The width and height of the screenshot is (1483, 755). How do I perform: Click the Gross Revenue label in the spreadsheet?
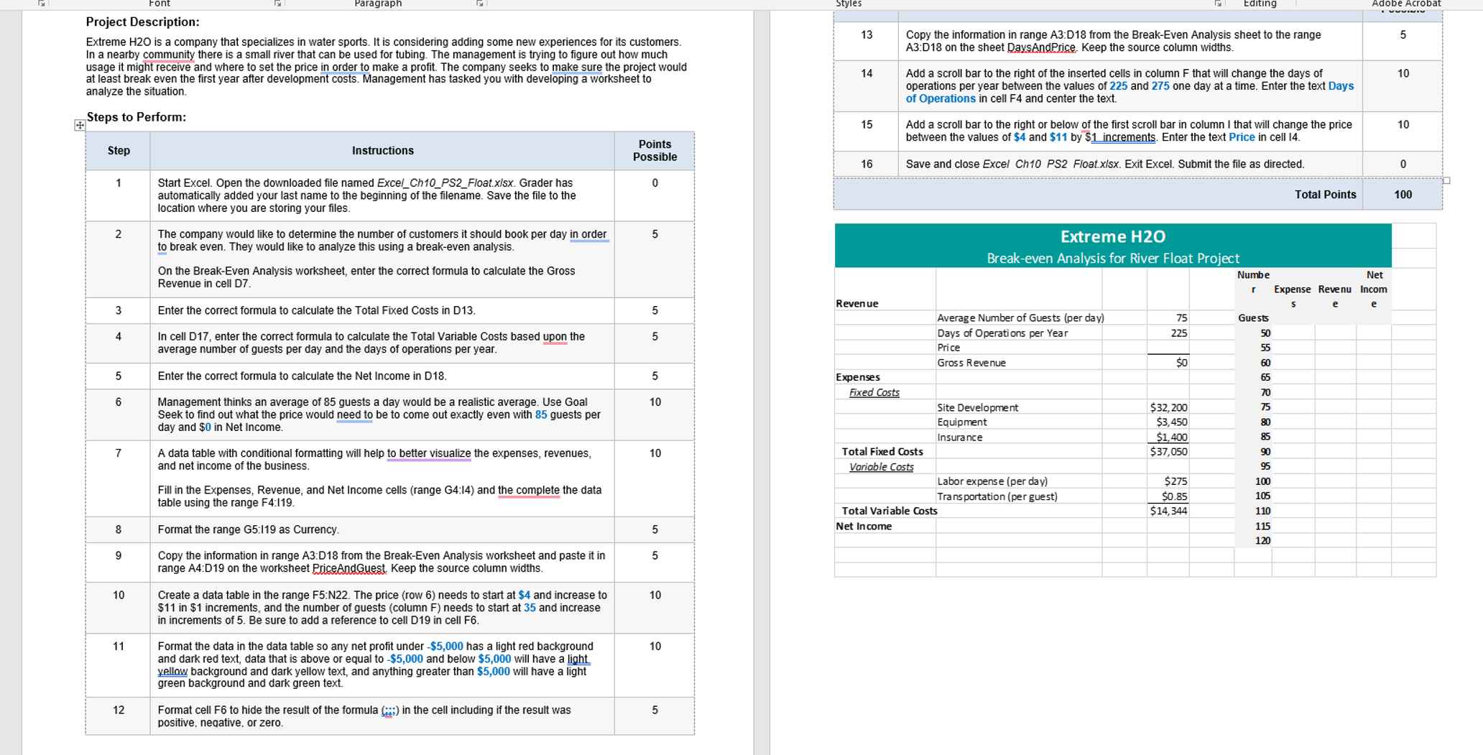(x=971, y=363)
